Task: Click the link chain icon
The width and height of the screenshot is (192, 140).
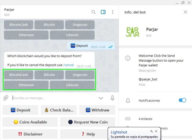Action: (x=128, y=119)
